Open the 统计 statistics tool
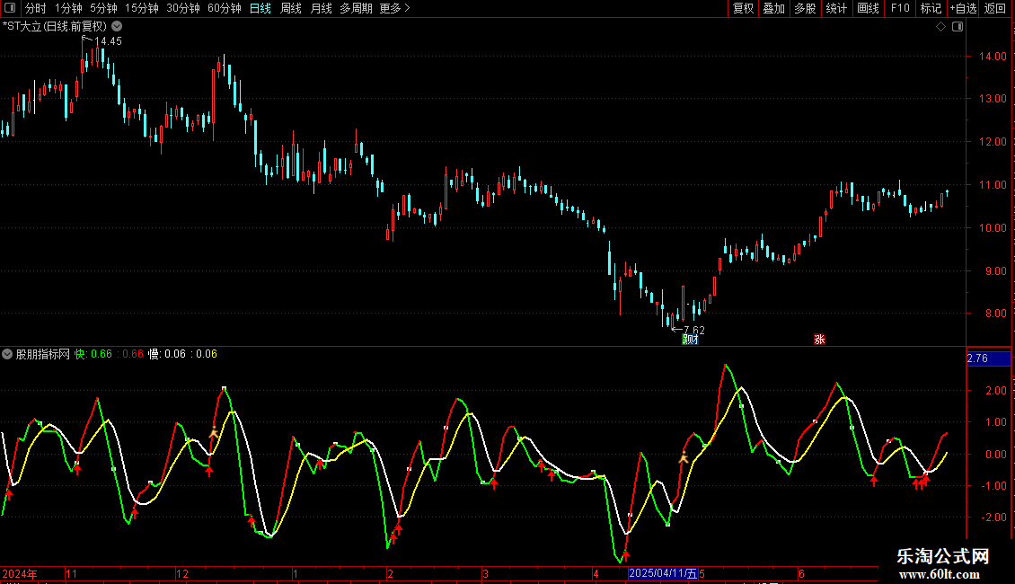Viewport: 1015px width, 584px height. 835,8
